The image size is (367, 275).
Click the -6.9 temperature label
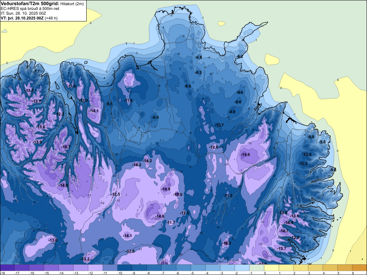coord(199,57)
